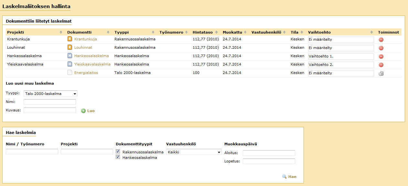The height and width of the screenshot is (186, 408).
Task: Focus the Aloitus start date field
Action: point(269,153)
